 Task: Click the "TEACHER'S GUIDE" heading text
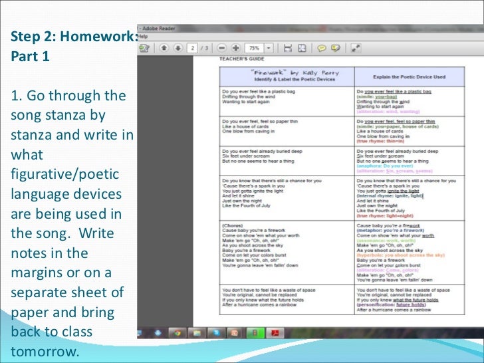242,59
